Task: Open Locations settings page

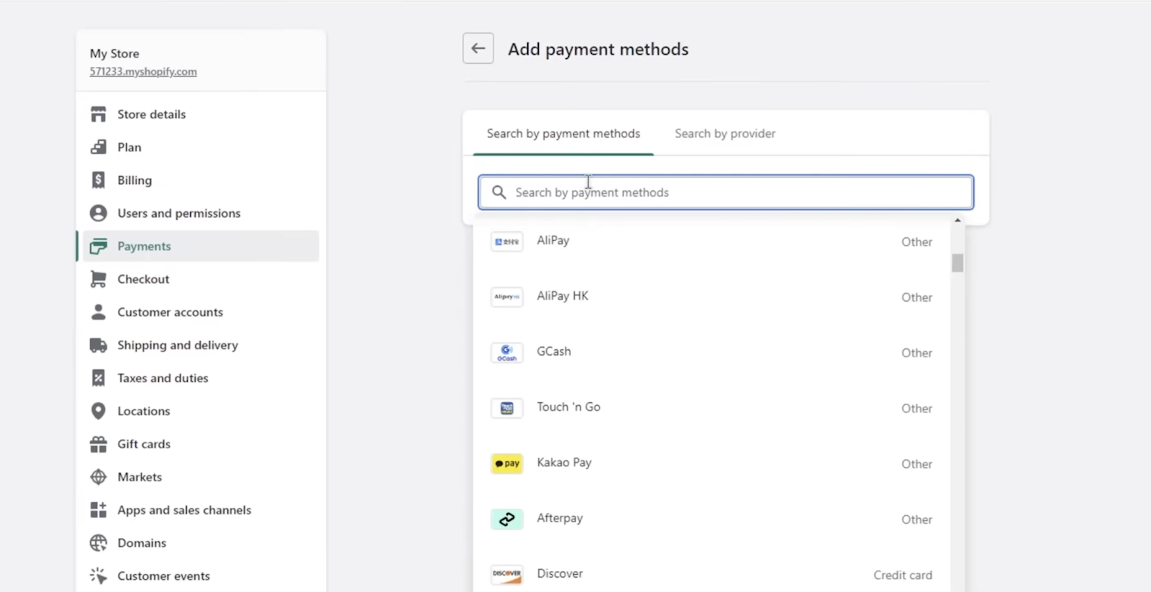Action: pyautogui.click(x=201, y=411)
